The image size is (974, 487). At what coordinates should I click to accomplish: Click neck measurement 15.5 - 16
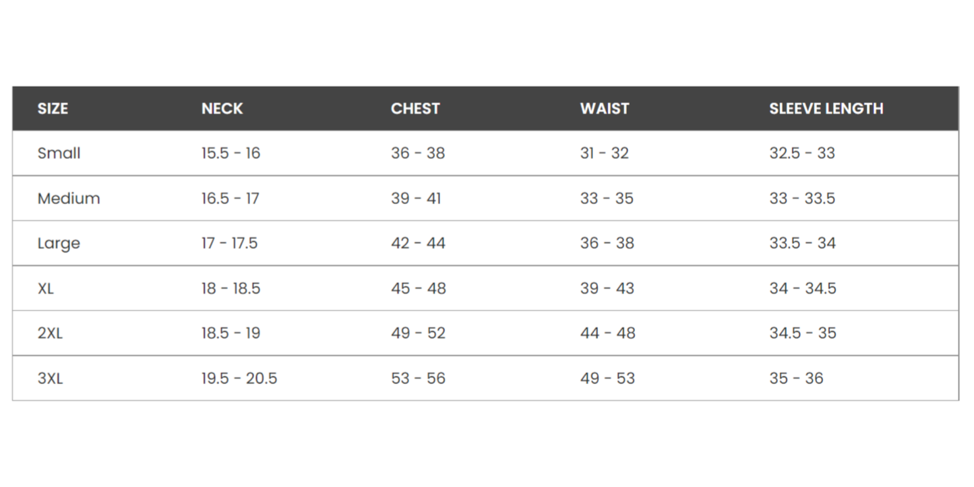[231, 154]
